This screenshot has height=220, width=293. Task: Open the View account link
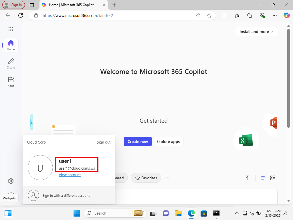[70, 175]
